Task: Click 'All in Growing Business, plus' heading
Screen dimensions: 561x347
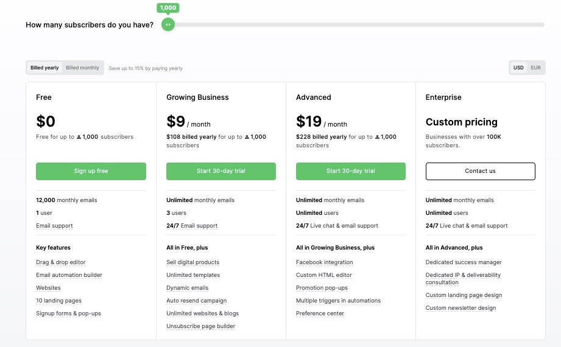Action: tap(335, 248)
